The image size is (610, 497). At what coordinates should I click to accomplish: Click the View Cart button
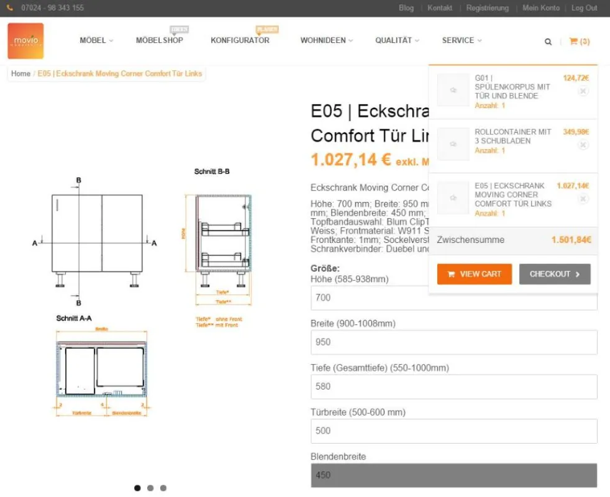tap(474, 274)
